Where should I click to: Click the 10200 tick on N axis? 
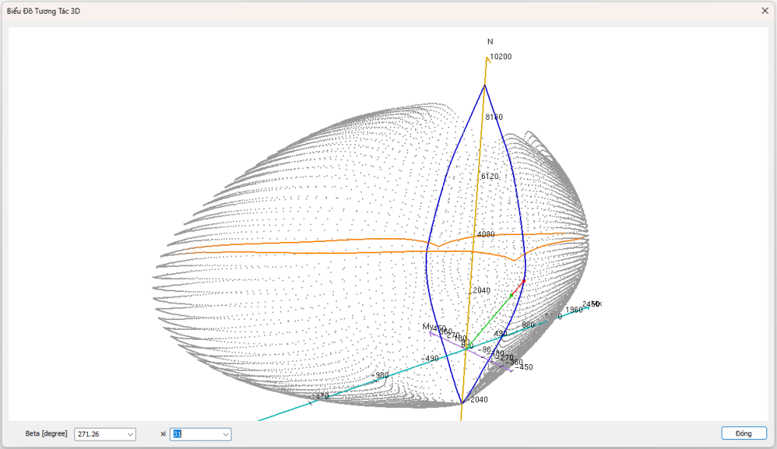[501, 57]
